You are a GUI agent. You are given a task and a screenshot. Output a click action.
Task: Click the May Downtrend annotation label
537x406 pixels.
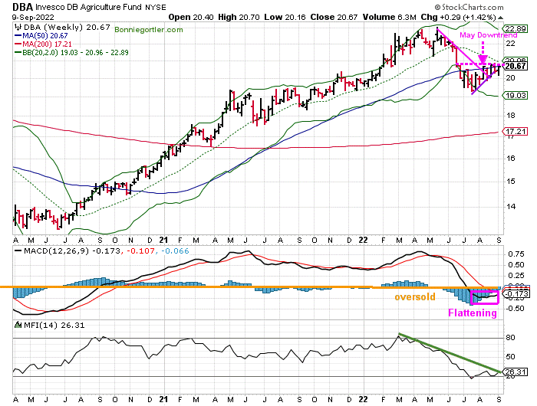click(488, 35)
